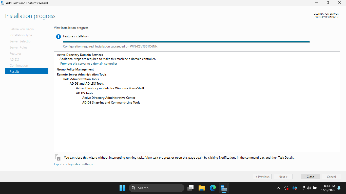Click Export configuration settings link
This screenshot has height=194, width=346.
click(x=73, y=164)
